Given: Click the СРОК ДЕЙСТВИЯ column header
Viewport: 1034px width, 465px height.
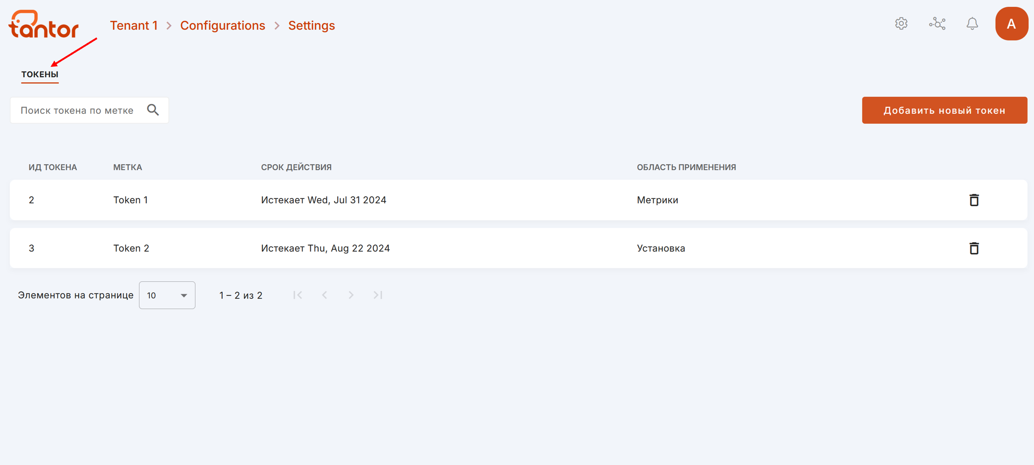Looking at the screenshot, I should click(x=296, y=167).
